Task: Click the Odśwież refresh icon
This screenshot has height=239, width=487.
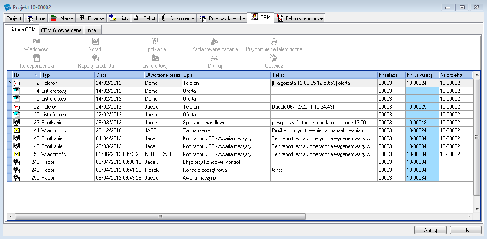Action: tap(274, 58)
